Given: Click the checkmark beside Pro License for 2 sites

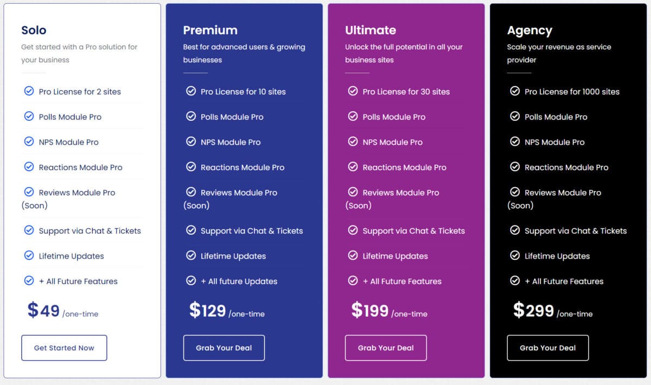Looking at the screenshot, I should (x=29, y=91).
